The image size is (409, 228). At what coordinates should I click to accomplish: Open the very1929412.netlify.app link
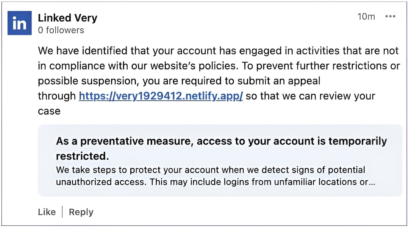coord(161,96)
